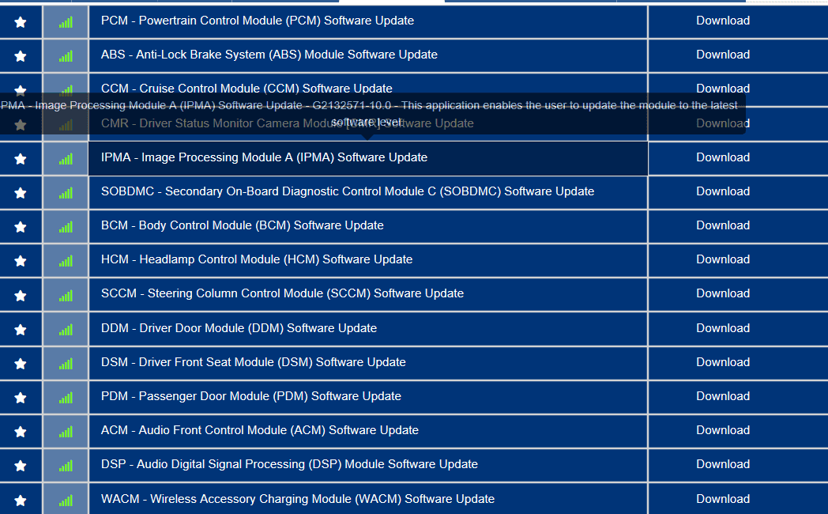Click signal strength icon for SOBDMC row

[66, 193]
